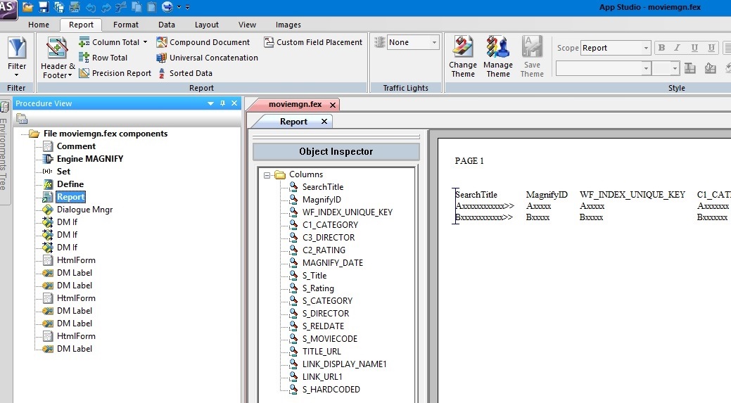Toggle bold text formatting
The width and height of the screenshot is (731, 403).
661,48
